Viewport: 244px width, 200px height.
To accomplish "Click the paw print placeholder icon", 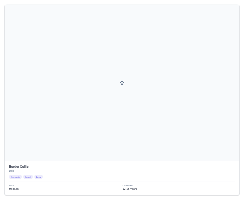I will pos(122,83).
